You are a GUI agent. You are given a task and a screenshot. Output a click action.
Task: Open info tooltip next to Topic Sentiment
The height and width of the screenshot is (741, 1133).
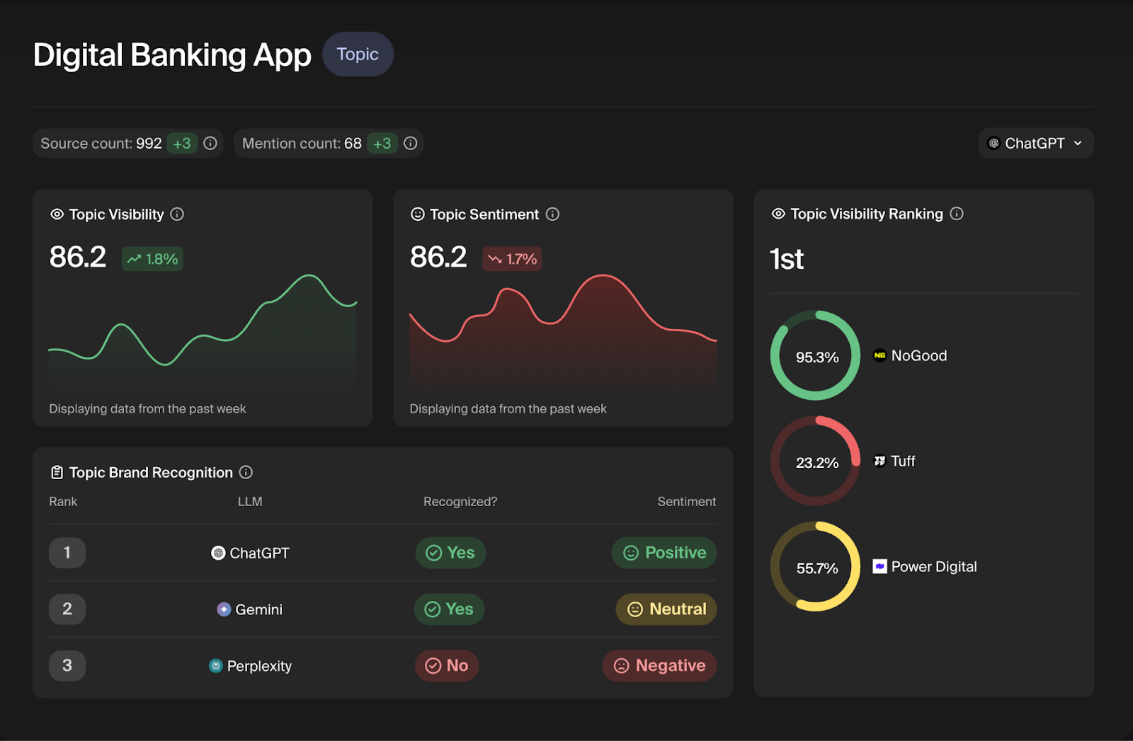553,214
